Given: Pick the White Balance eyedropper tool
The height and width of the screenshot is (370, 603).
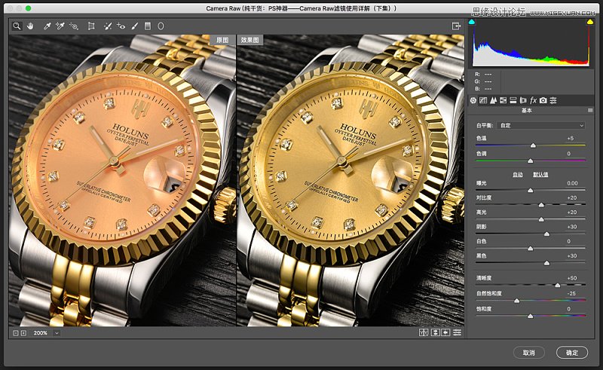Looking at the screenshot, I should tap(46, 26).
